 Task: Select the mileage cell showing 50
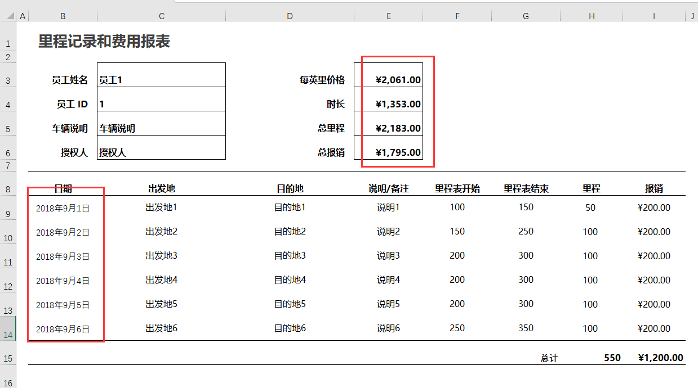click(590, 207)
